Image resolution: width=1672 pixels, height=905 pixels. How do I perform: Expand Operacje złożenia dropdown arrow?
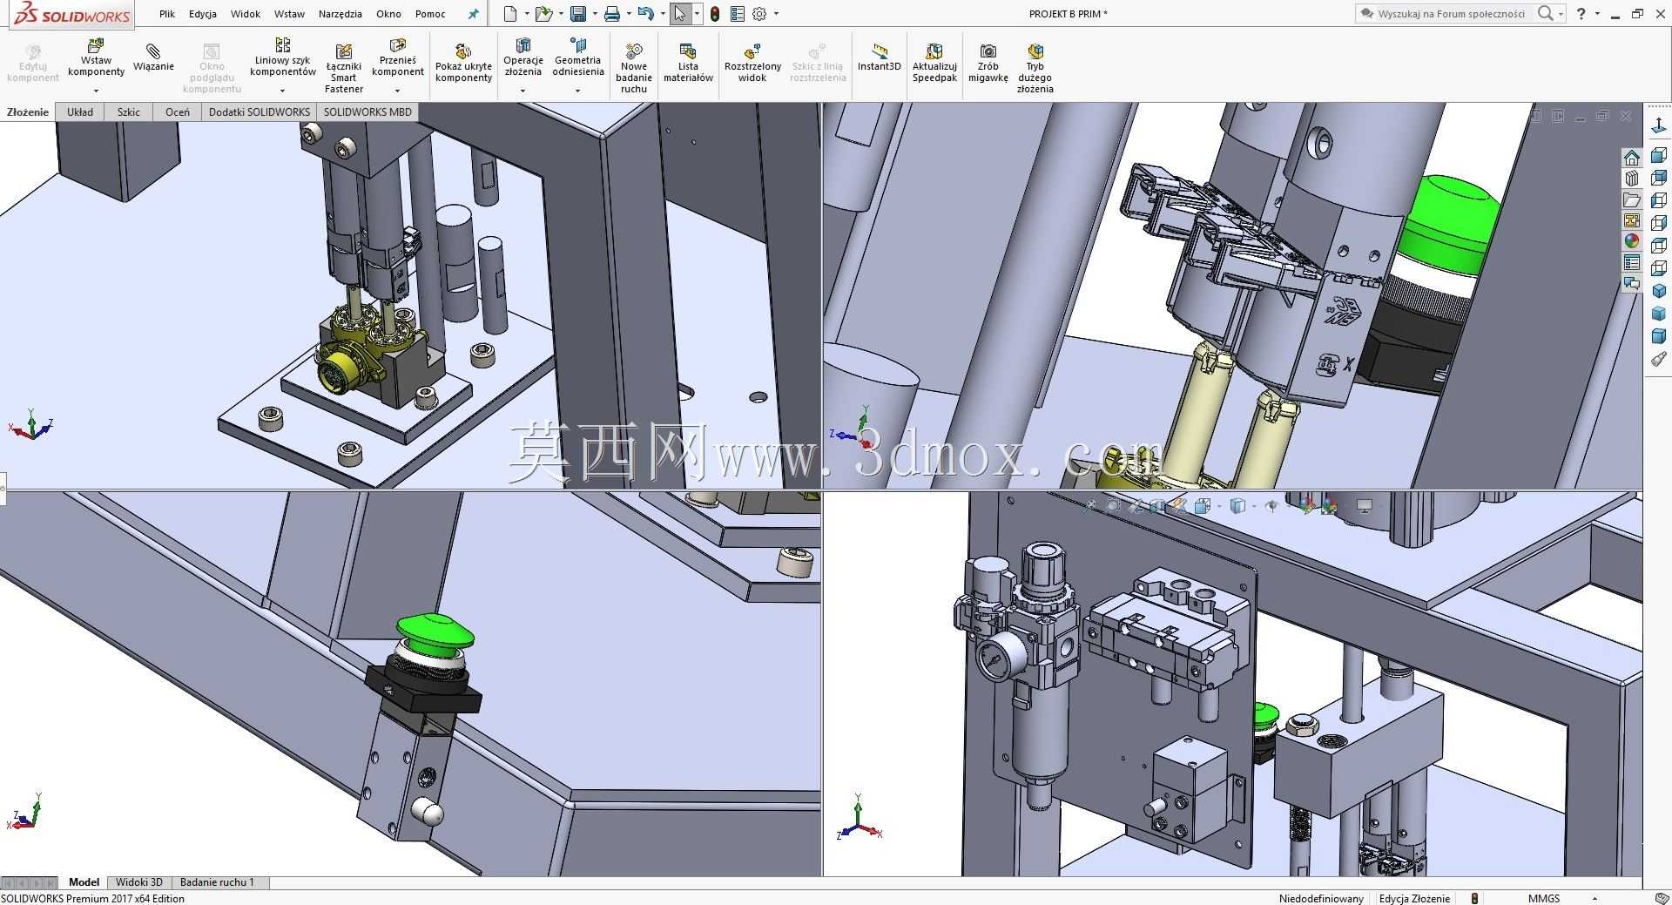click(x=522, y=91)
